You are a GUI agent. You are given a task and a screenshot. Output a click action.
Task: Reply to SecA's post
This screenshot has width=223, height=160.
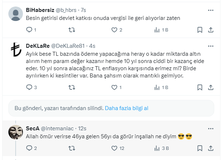tap(29, 148)
